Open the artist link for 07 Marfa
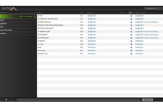163x105 pixels. coord(92,41)
